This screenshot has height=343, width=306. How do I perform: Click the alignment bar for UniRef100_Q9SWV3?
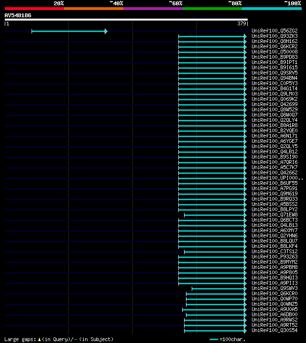[219, 289]
